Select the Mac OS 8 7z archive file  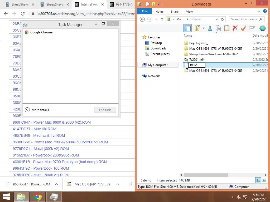215,70
